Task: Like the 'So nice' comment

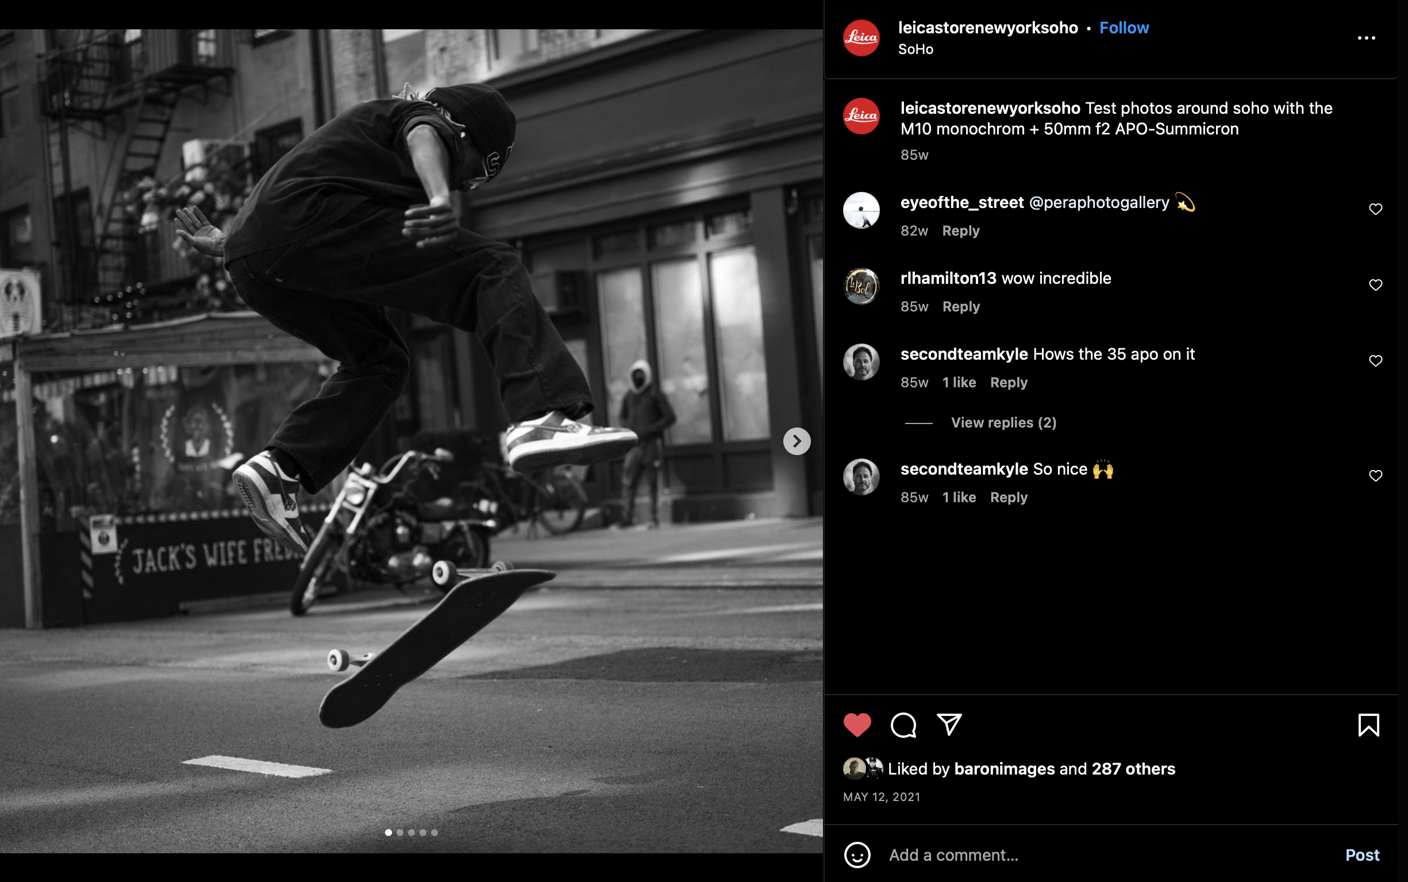Action: 1375,476
